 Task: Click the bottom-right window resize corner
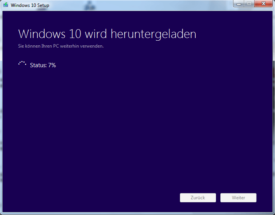click(273, 213)
